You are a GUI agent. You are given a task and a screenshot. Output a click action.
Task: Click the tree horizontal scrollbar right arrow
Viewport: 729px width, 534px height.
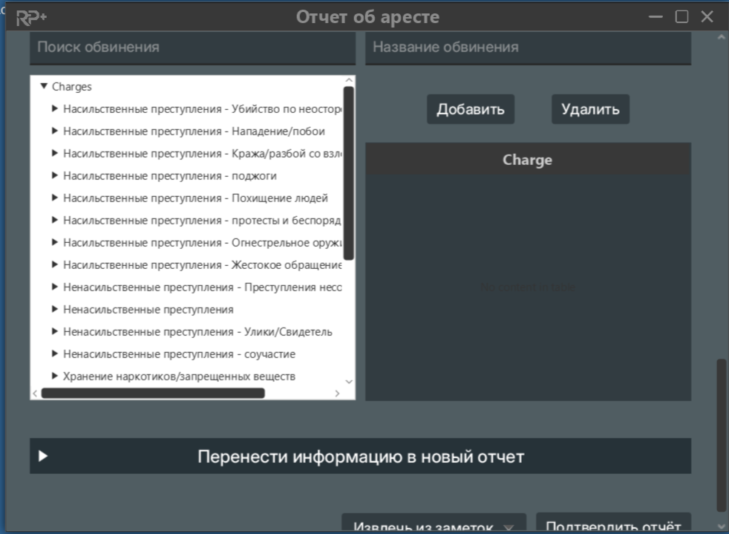337,393
